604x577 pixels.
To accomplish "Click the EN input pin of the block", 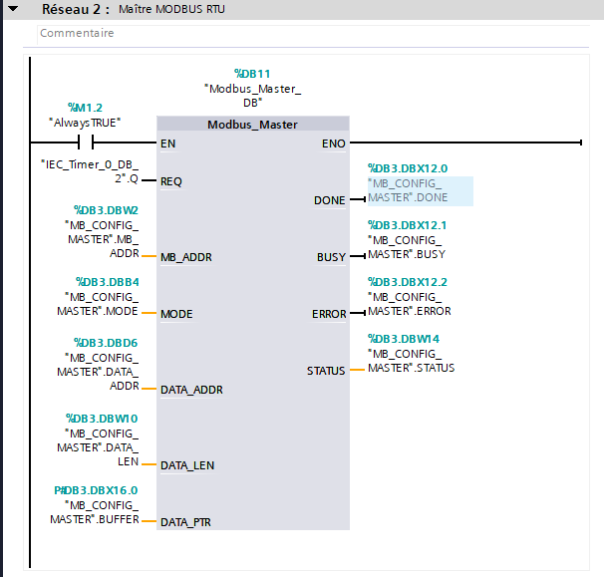I will tap(168, 144).
